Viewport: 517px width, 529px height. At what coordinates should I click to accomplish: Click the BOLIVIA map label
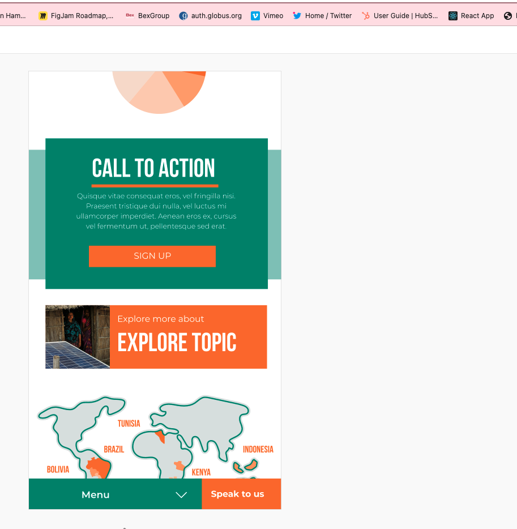(x=58, y=470)
